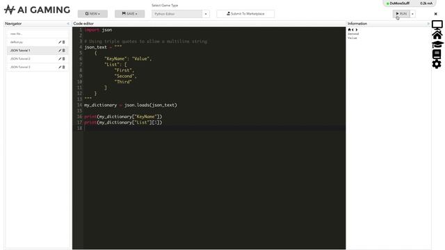
Task: Rename JSON Tutorial 1 using pencil icon
Action: (60, 50)
